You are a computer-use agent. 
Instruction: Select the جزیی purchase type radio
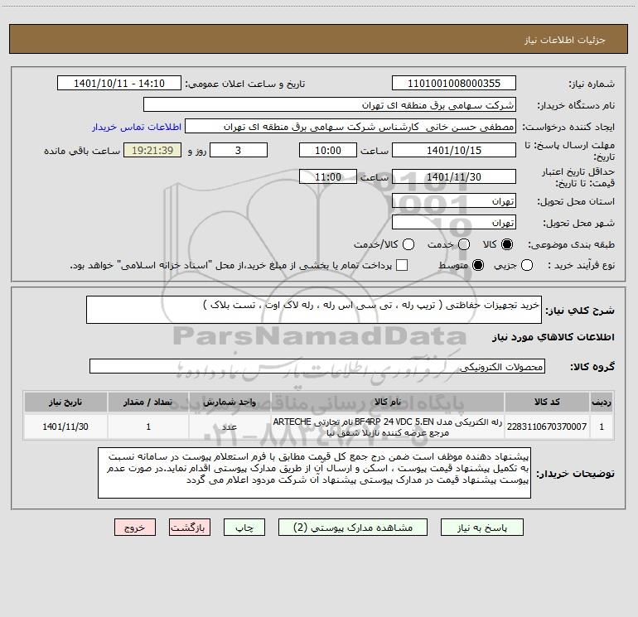coord(527,265)
